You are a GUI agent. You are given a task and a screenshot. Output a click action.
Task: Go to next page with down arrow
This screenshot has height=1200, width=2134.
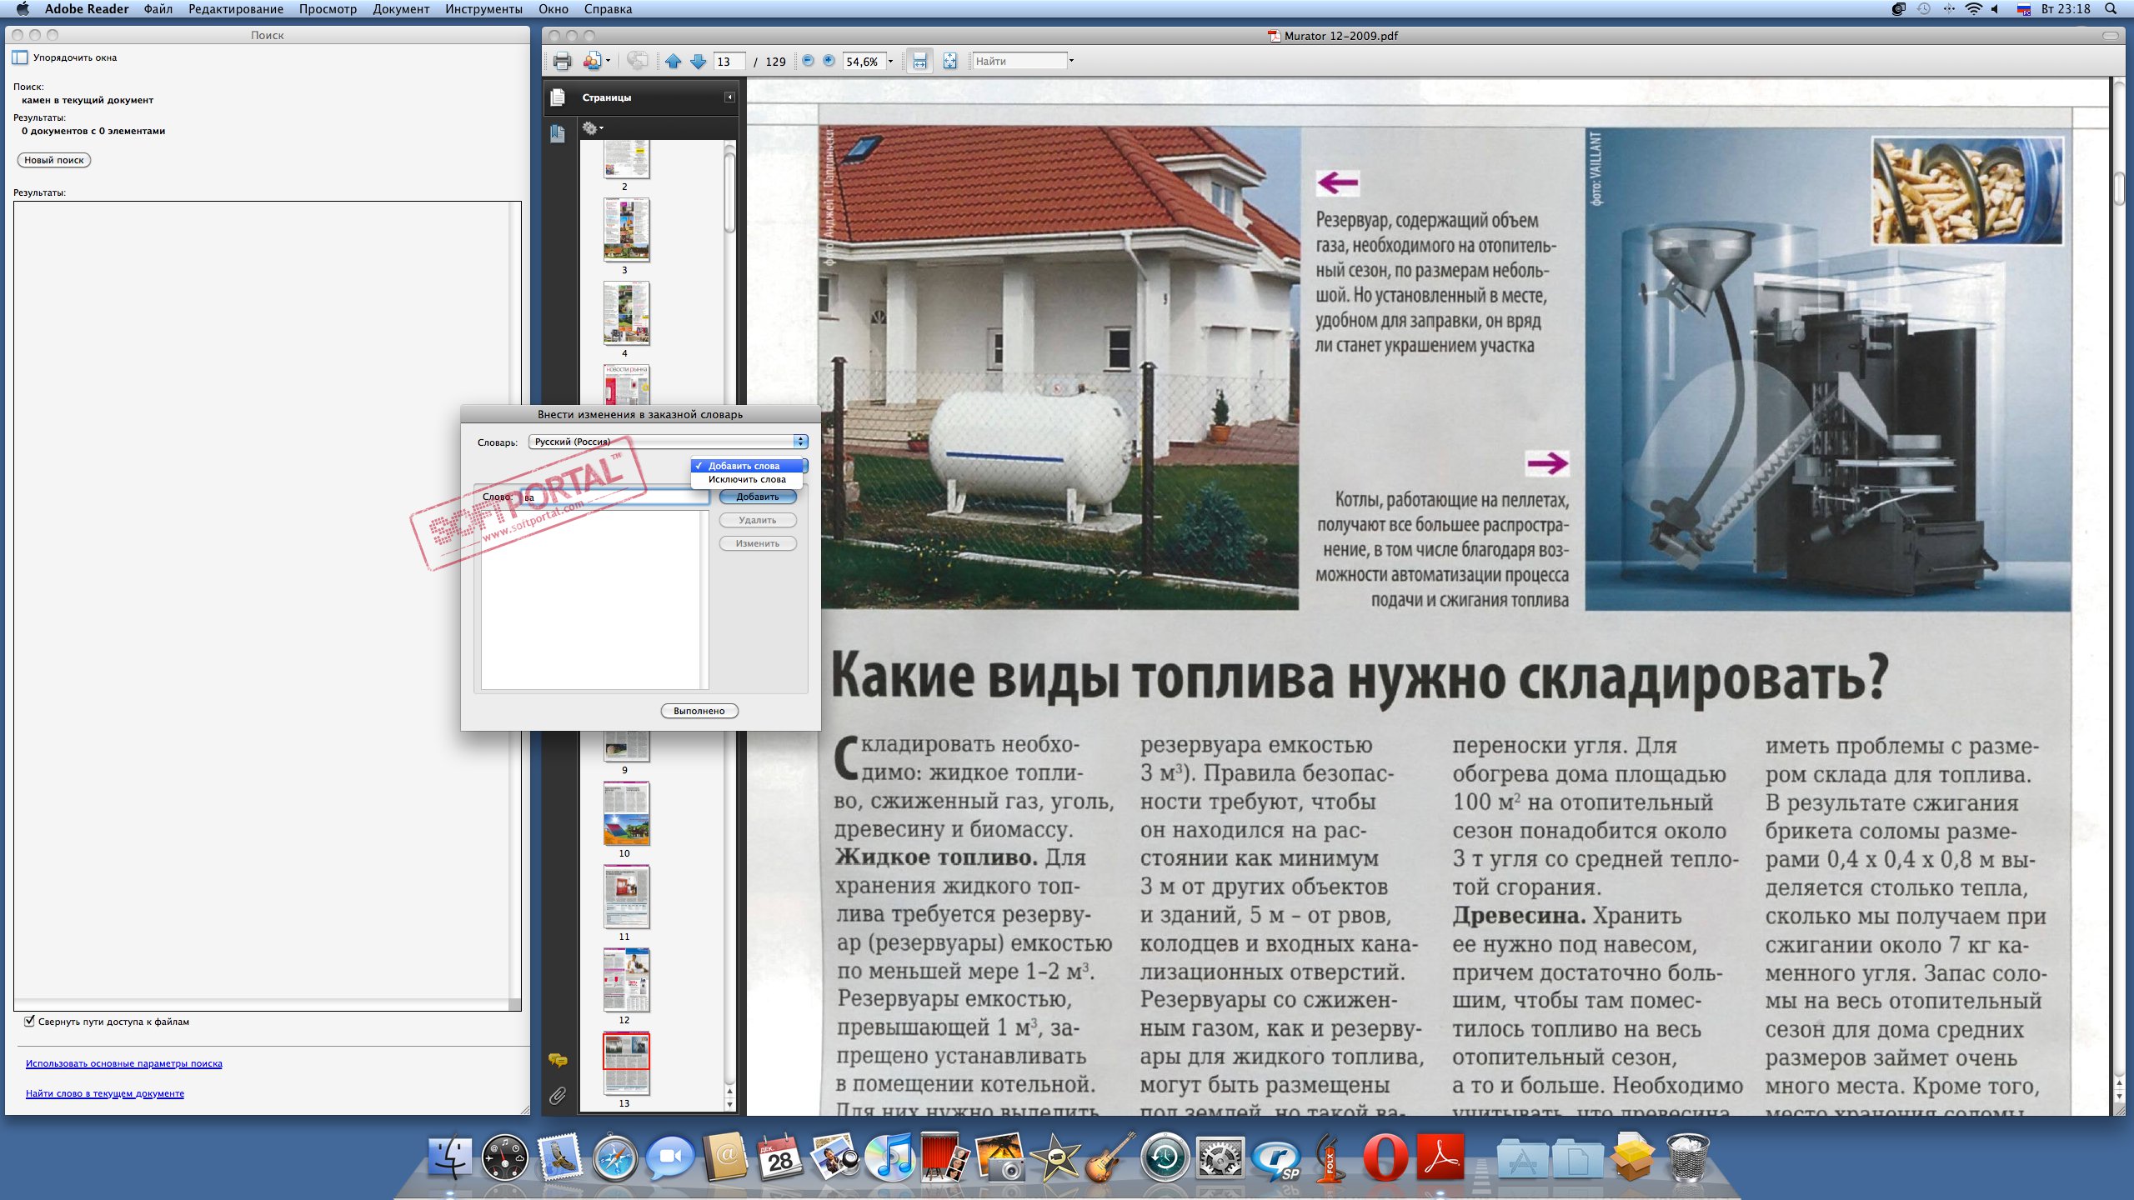point(699,61)
